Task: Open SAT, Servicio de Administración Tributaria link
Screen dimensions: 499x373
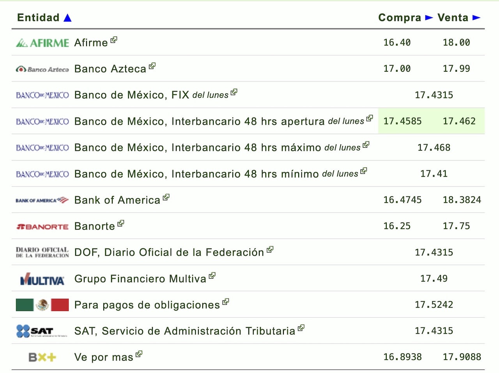Action: (185, 331)
